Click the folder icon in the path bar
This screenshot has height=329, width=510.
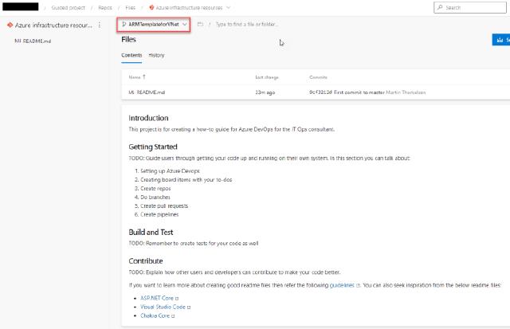click(x=200, y=24)
